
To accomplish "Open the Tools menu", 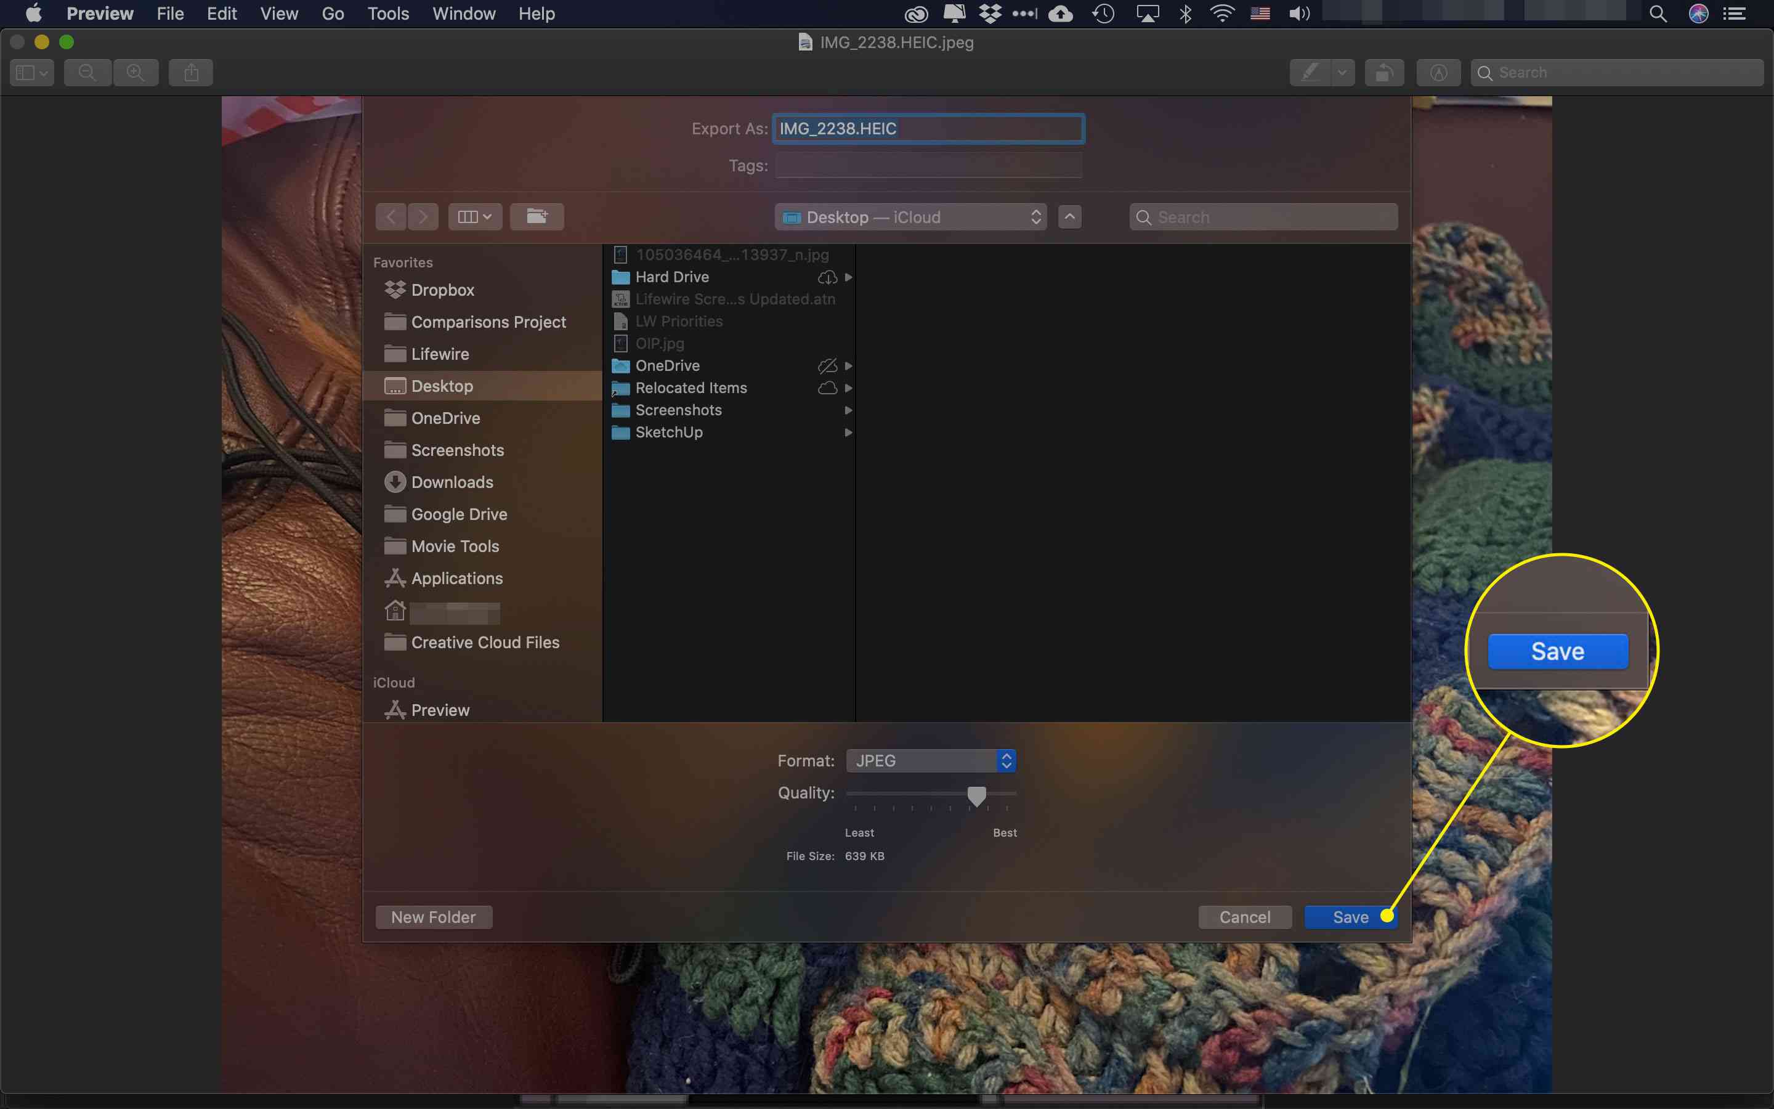I will click(387, 14).
